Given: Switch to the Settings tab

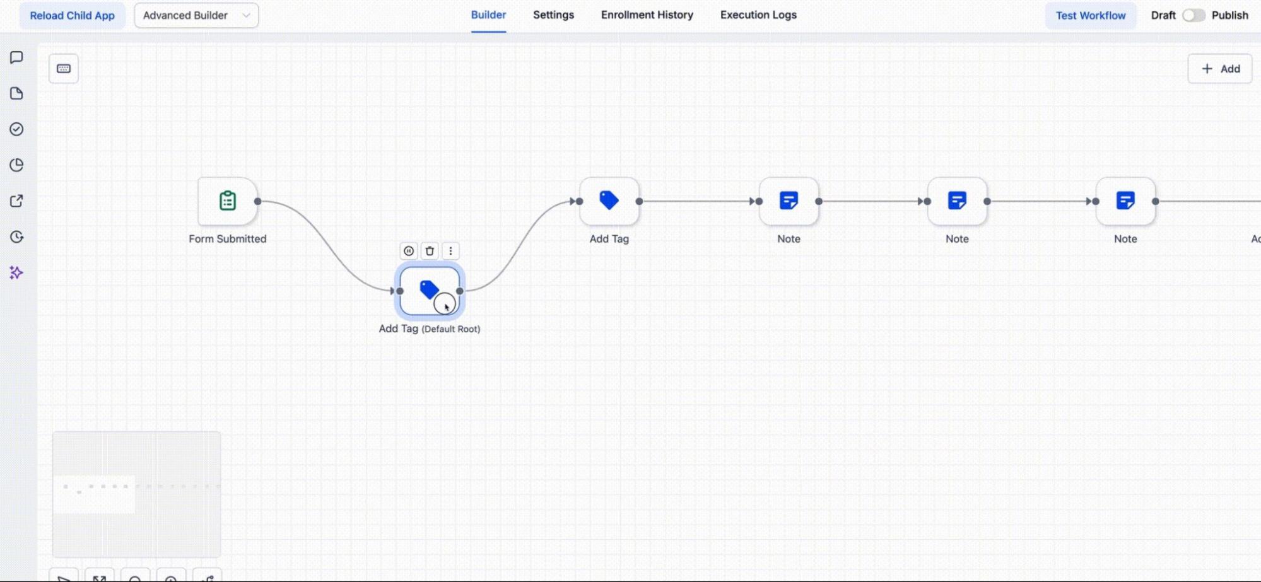Looking at the screenshot, I should tap(553, 15).
